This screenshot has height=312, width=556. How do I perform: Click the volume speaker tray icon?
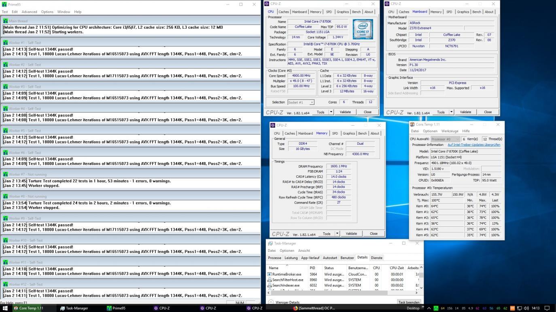pos(527,308)
